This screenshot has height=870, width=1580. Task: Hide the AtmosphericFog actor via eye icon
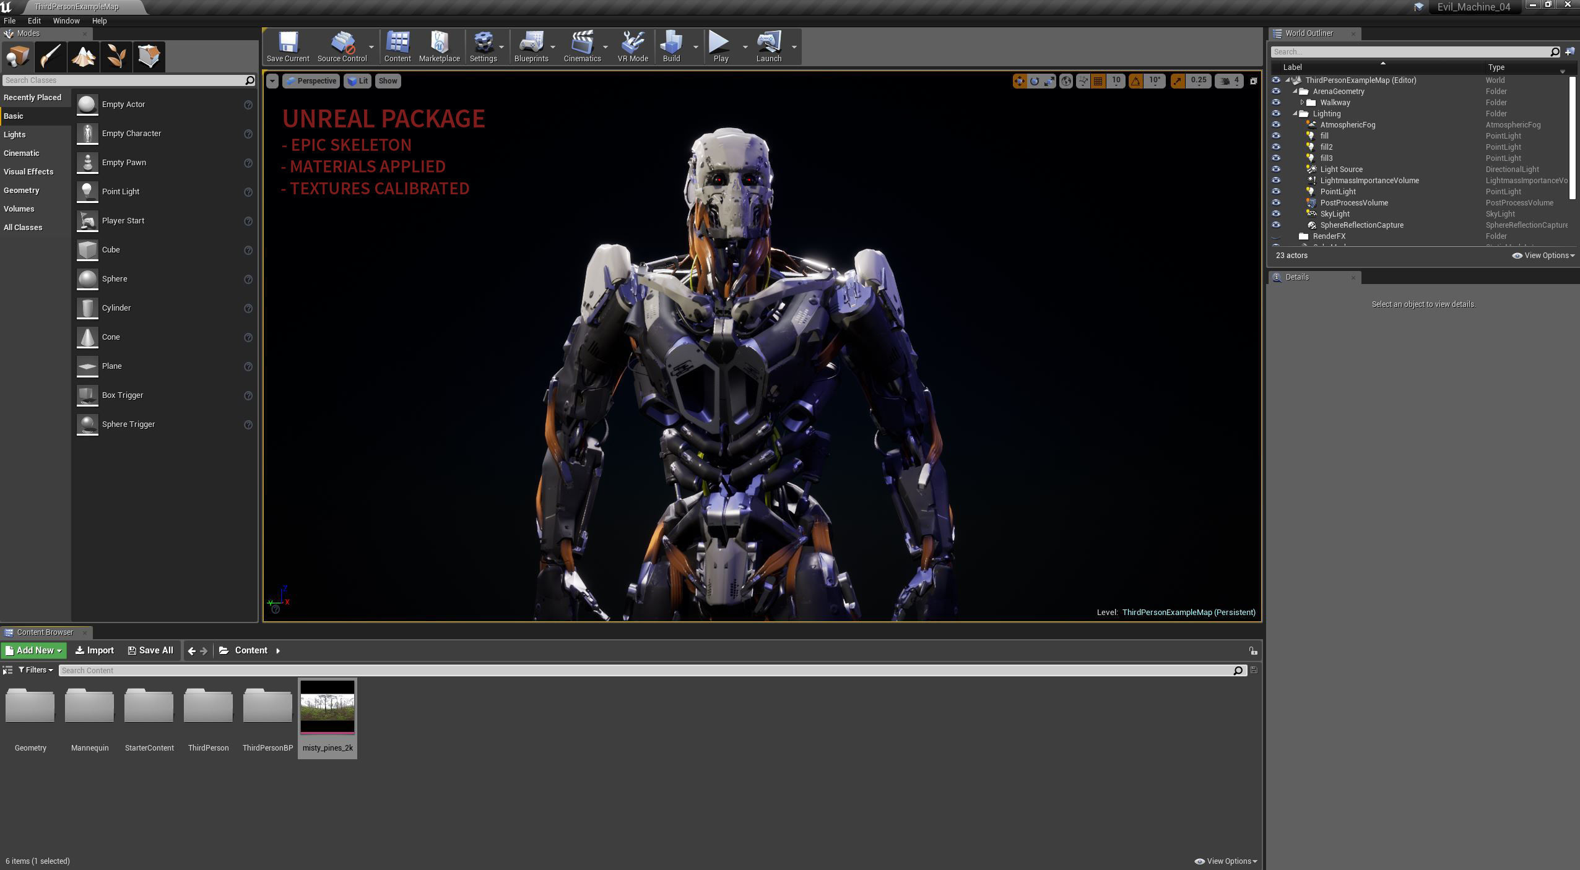(1276, 125)
